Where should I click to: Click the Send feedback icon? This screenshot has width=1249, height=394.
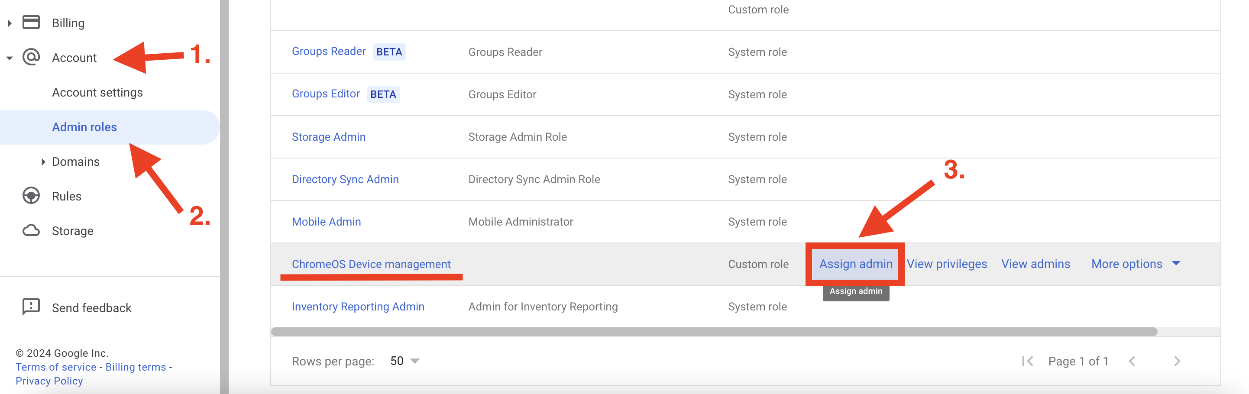(x=31, y=307)
